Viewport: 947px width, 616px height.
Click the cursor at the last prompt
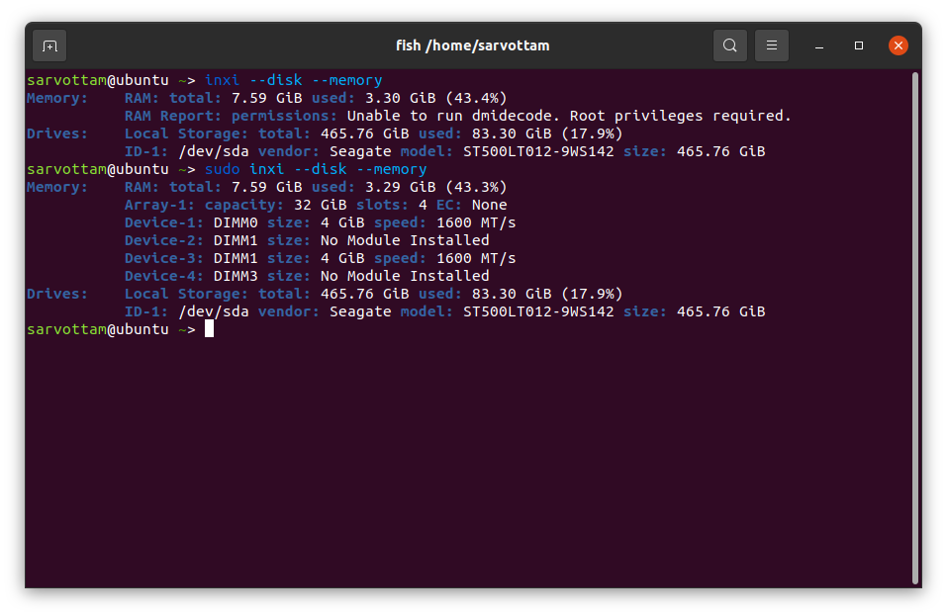click(x=209, y=329)
